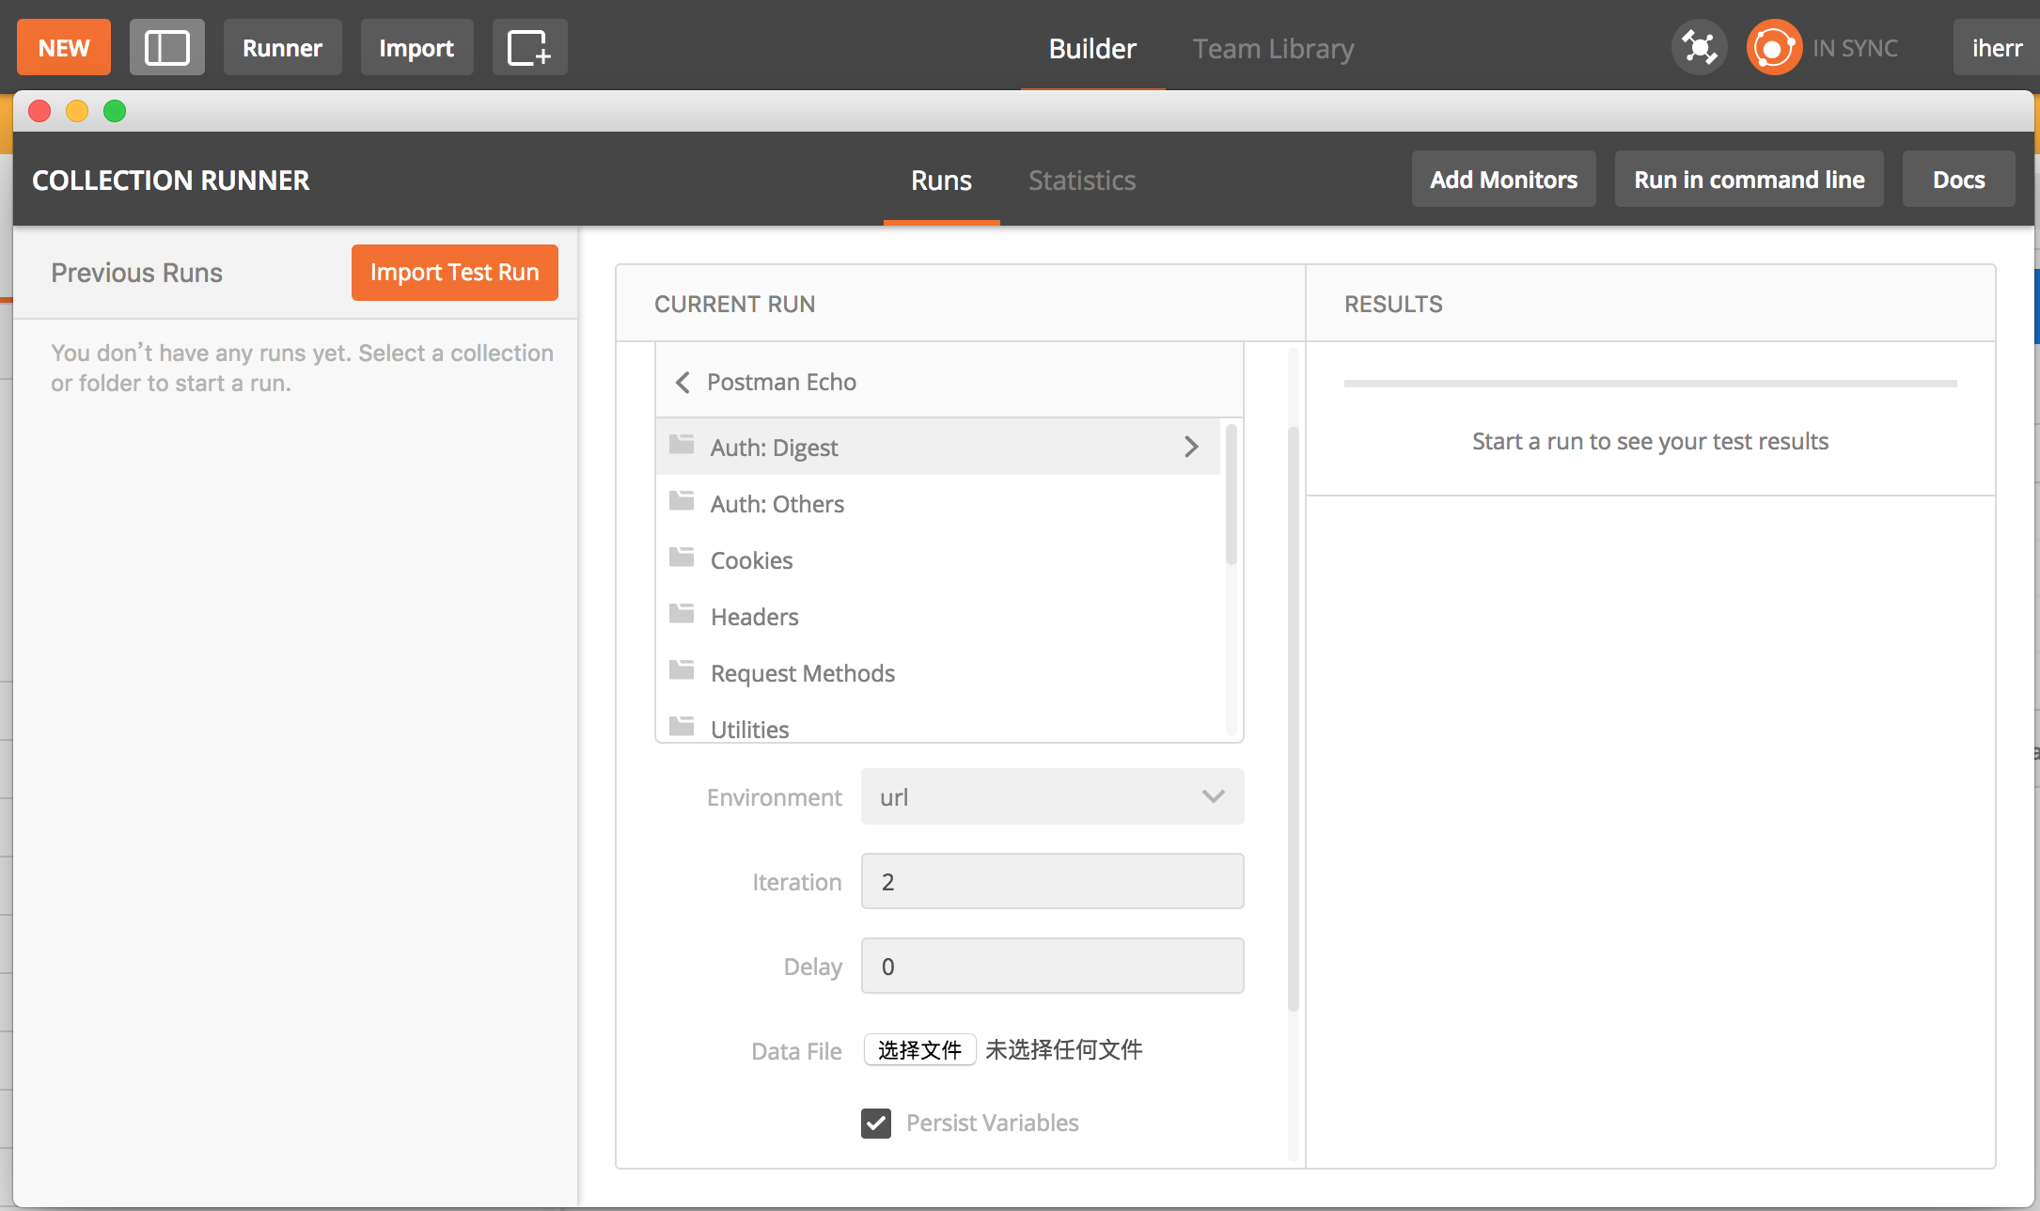
Task: Click the Current Run panel scrollbar
Action: [1294, 719]
